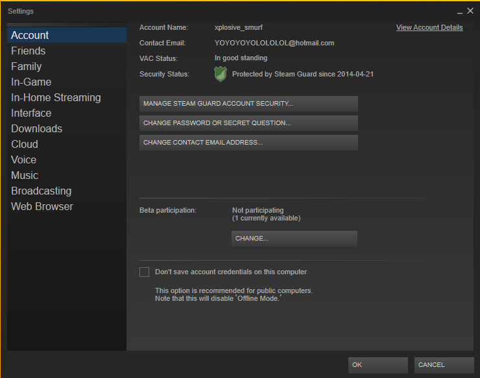Click the Cancel button
The height and width of the screenshot is (378, 480).
click(444, 365)
